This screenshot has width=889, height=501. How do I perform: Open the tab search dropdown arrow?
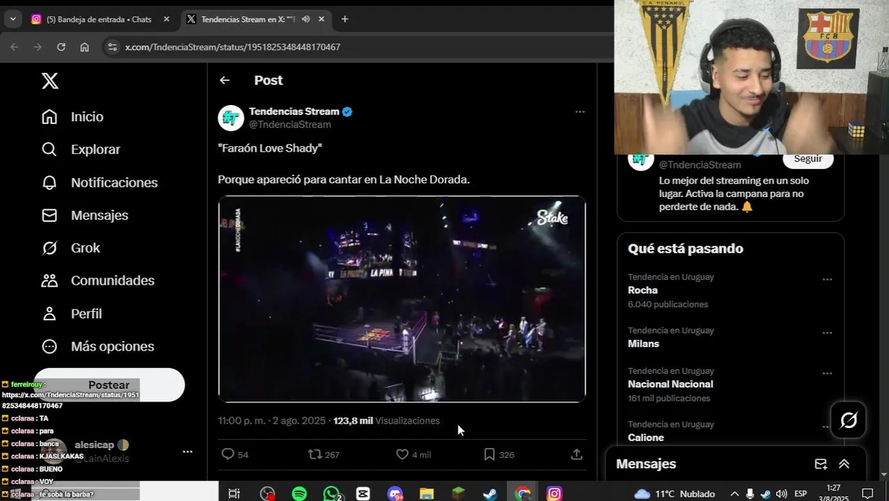[13, 19]
